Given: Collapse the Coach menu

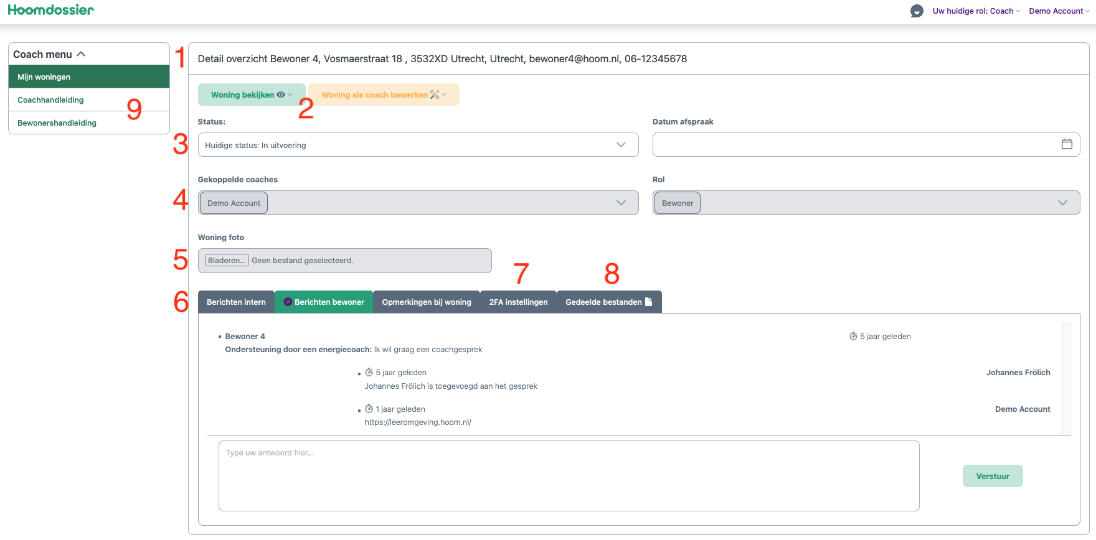Looking at the screenshot, I should (x=81, y=54).
